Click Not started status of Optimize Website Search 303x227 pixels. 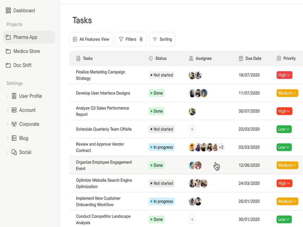161,183
